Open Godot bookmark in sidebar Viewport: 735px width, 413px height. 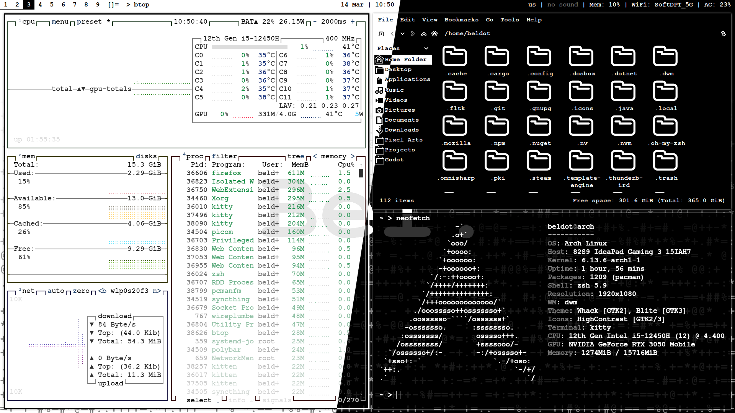point(403,159)
